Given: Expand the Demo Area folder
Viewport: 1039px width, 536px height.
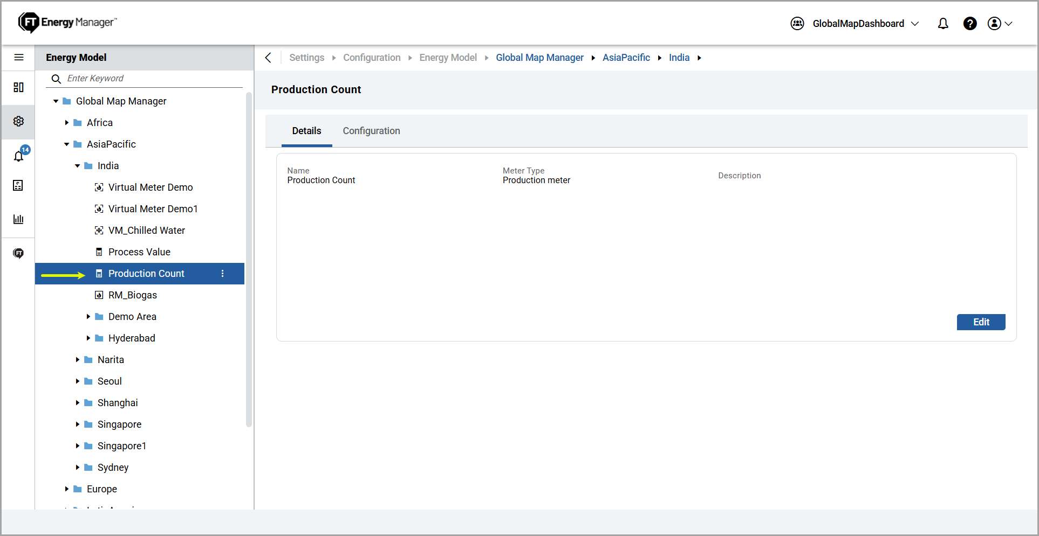Looking at the screenshot, I should pos(88,317).
